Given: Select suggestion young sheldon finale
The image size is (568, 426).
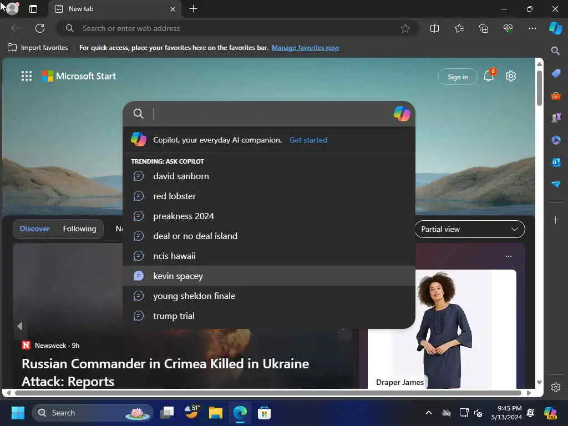Looking at the screenshot, I should coord(269,296).
